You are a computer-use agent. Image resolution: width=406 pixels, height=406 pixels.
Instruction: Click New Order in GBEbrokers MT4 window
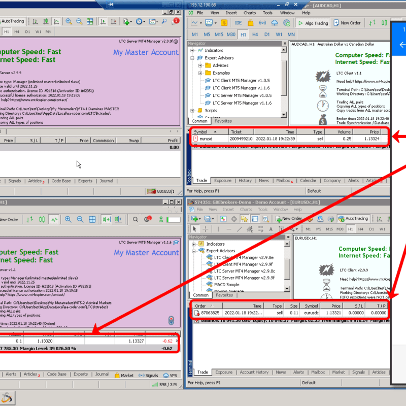click(x=288, y=219)
